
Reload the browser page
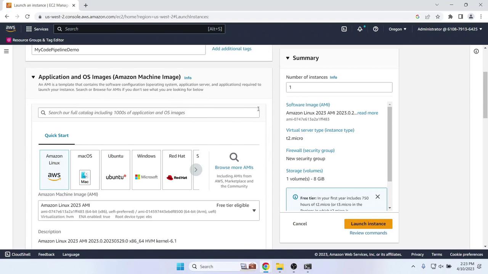pyautogui.click(x=27, y=17)
